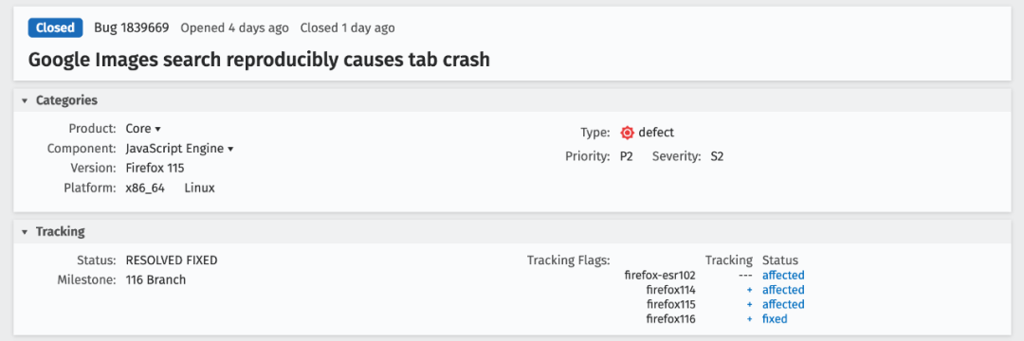
Task: Click the firefox114 tracking plus flag
Action: (750, 290)
